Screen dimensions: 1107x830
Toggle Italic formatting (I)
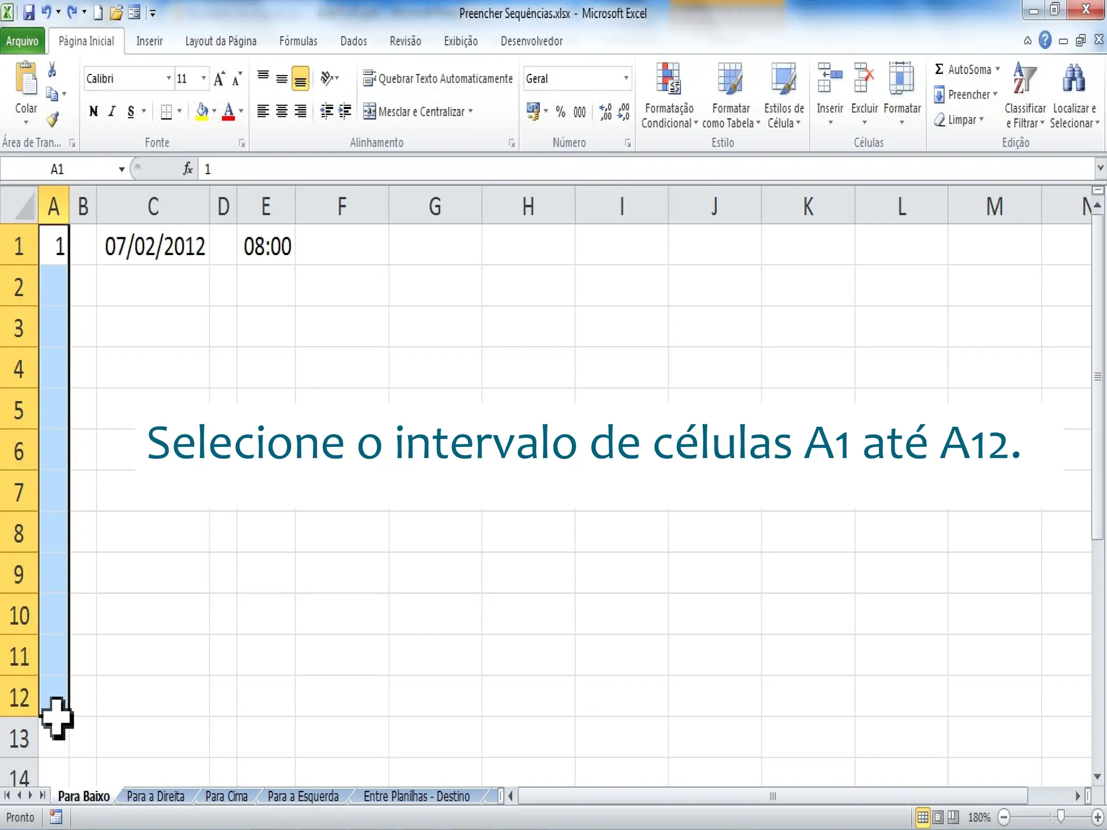112,111
